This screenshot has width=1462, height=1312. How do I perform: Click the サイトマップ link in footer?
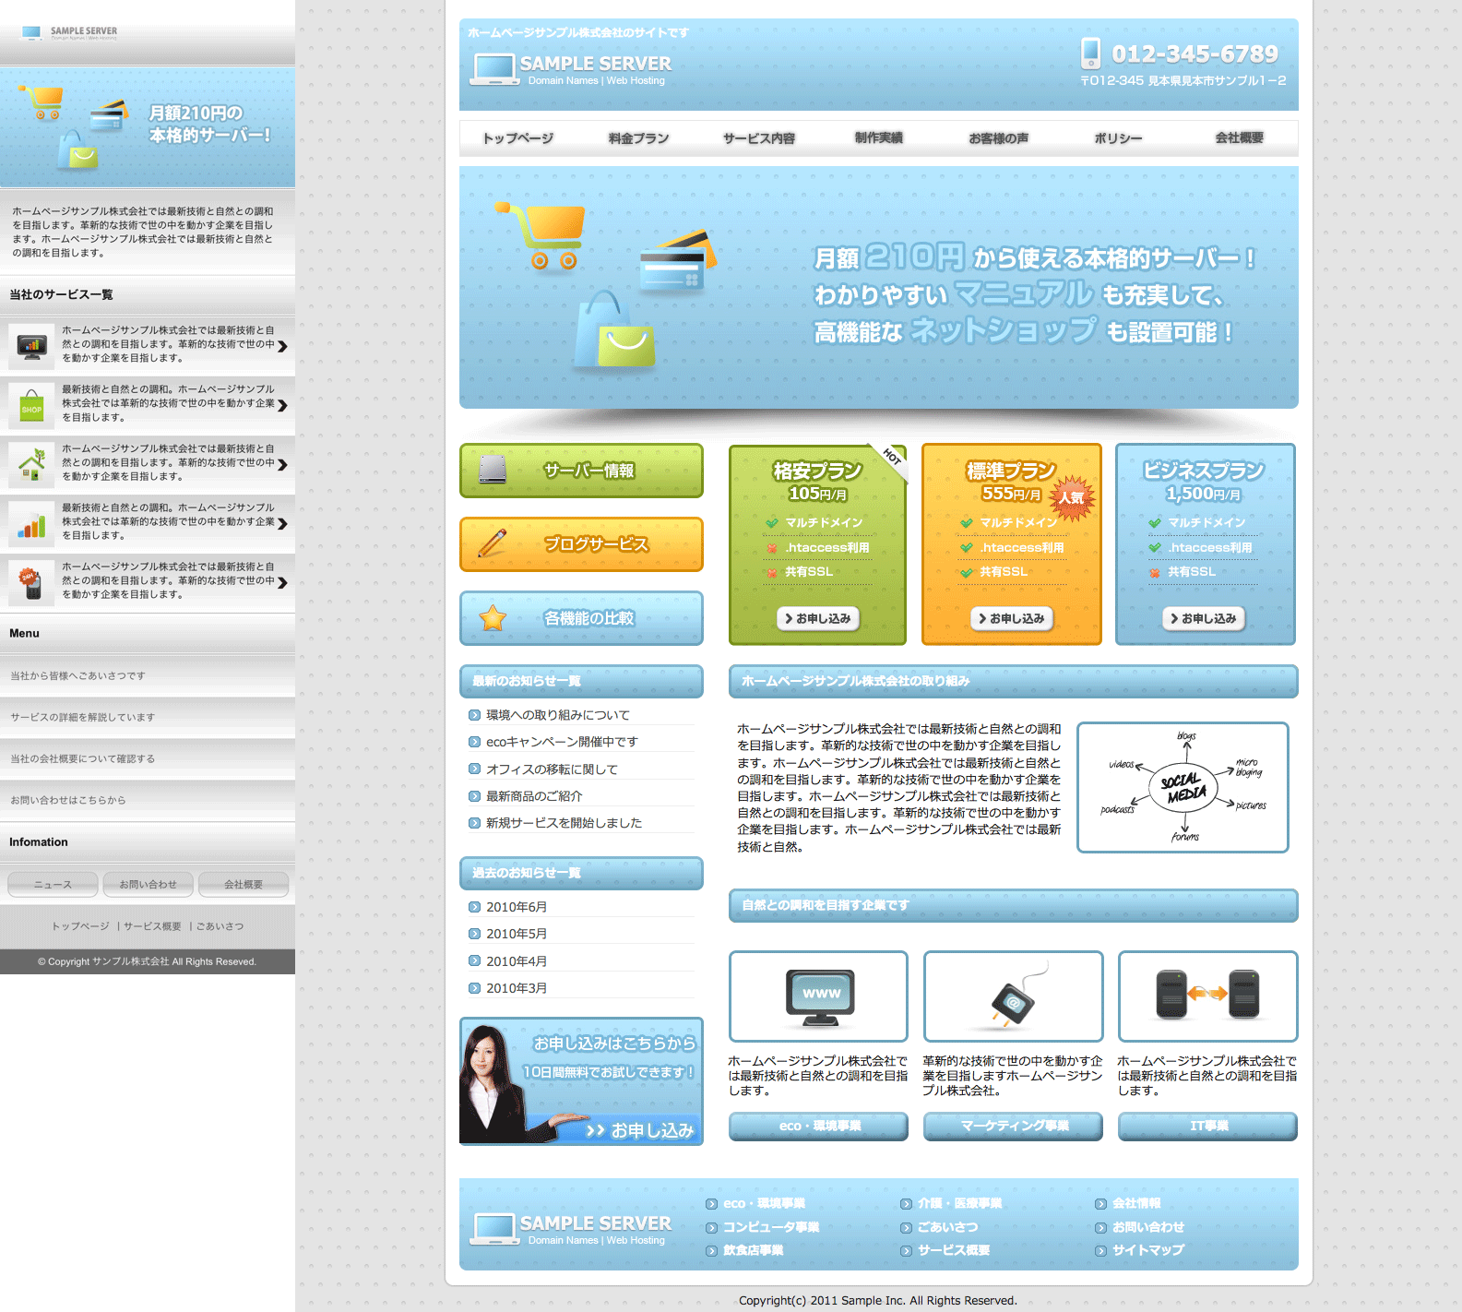coord(1147,1250)
